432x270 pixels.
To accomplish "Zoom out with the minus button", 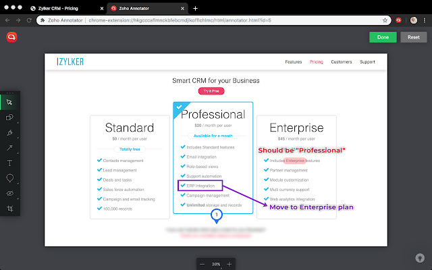I will (202, 264).
